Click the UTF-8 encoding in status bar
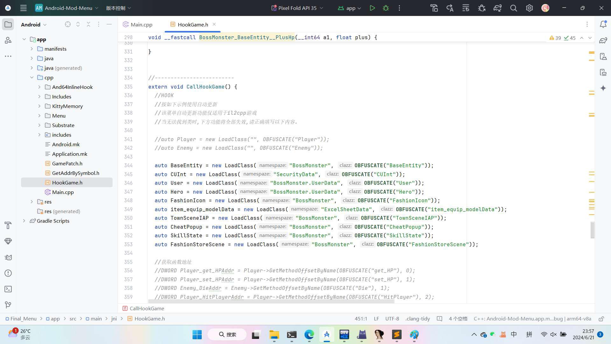The height and width of the screenshot is (344, 611). pyautogui.click(x=392, y=319)
